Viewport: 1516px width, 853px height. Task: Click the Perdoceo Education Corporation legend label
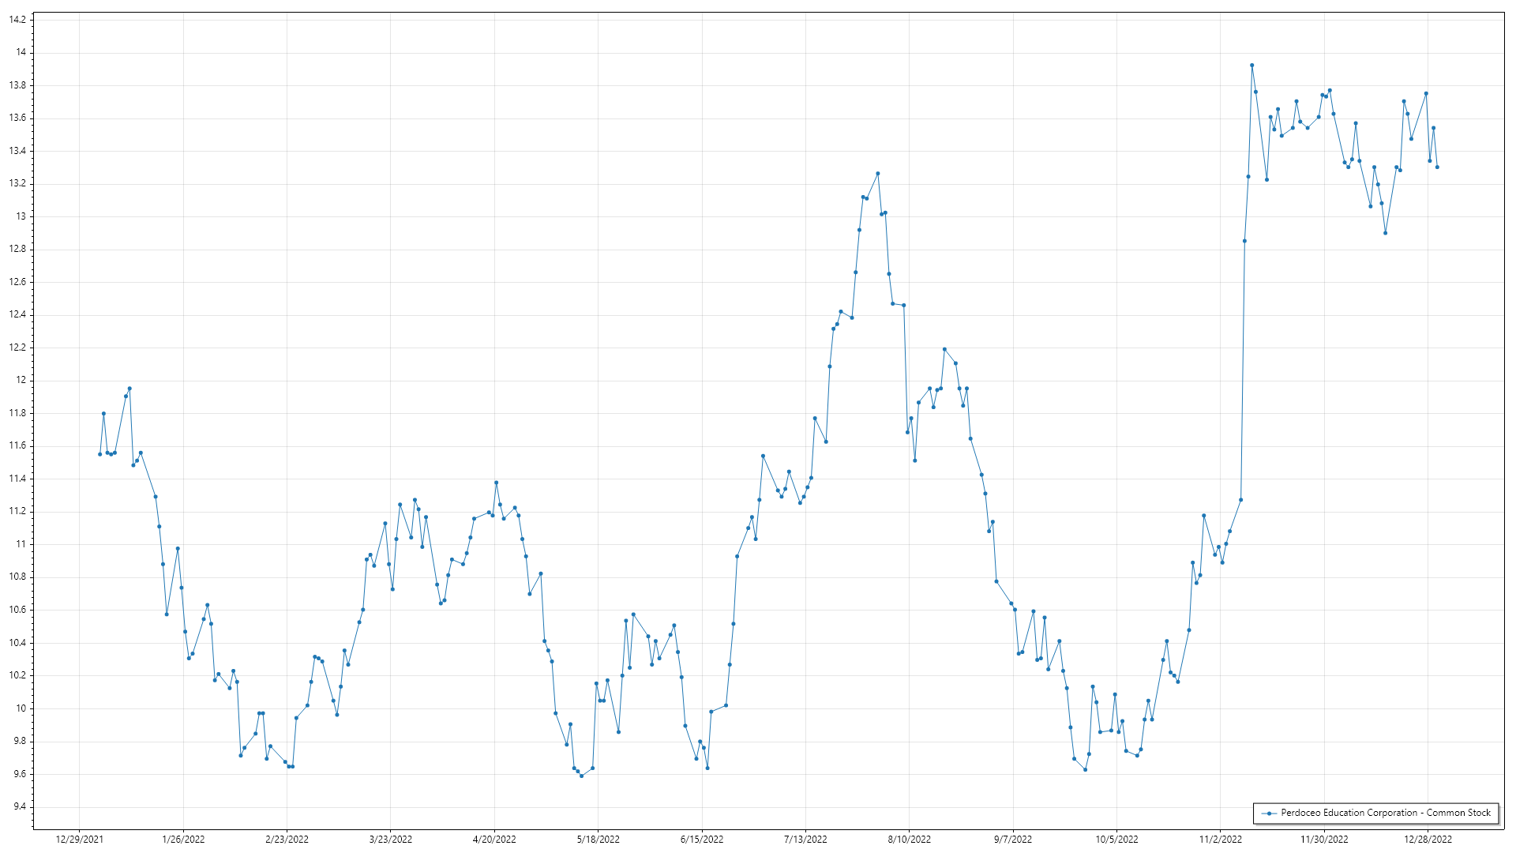click(1386, 813)
